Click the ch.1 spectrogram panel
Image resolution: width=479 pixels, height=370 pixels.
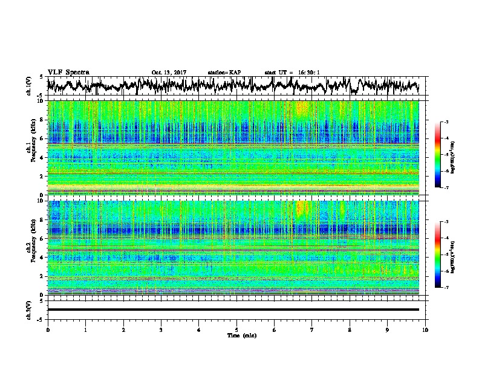pos(233,148)
